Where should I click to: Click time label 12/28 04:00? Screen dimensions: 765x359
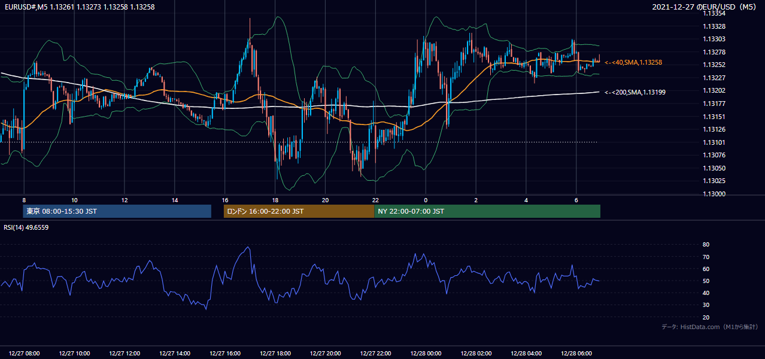click(526, 353)
